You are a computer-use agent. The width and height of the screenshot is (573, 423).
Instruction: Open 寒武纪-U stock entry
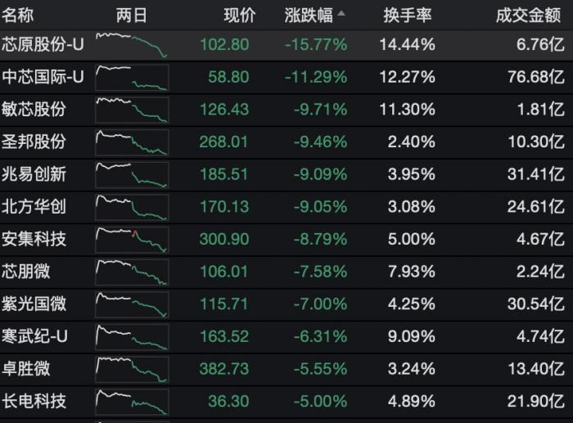point(34,336)
